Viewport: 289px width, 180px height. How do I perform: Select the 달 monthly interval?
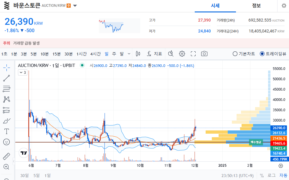(x=122, y=54)
